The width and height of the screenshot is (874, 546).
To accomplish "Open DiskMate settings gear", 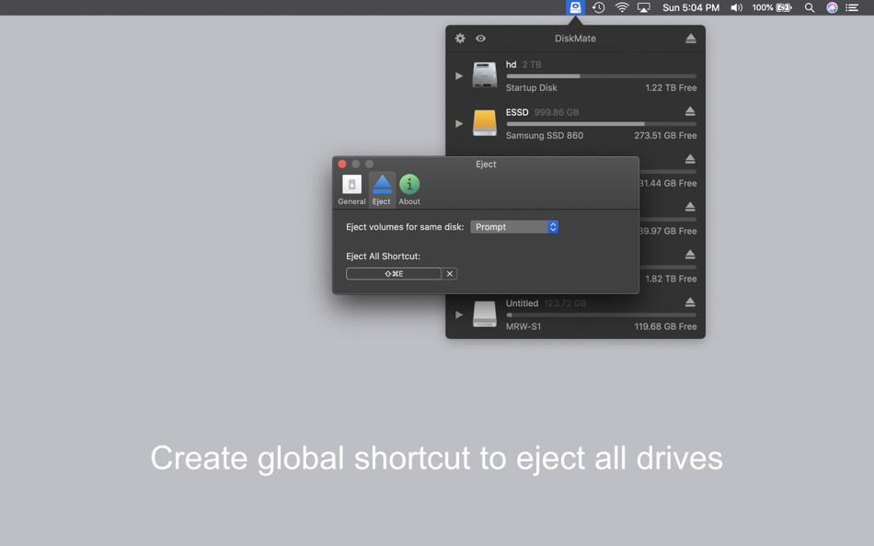I will (460, 39).
